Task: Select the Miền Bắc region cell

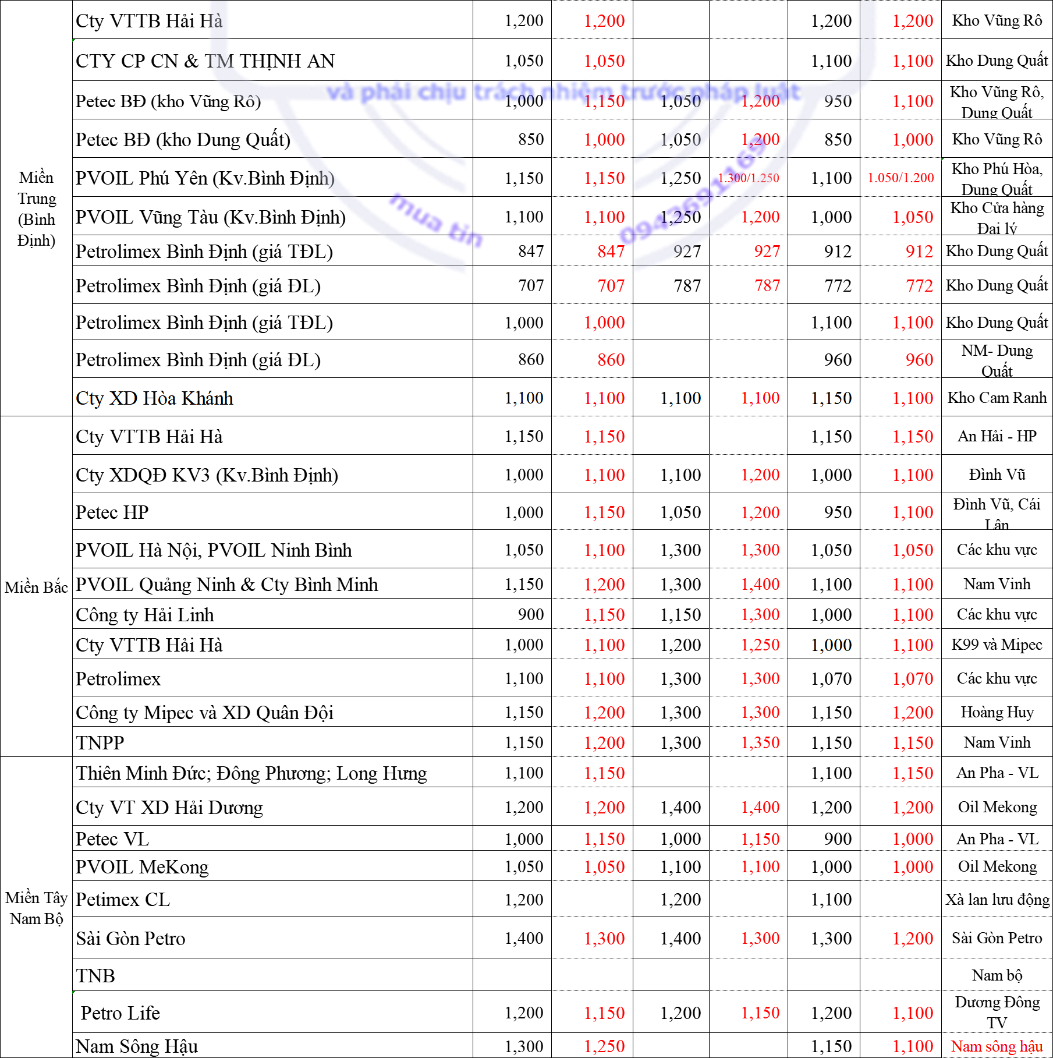Action: (x=36, y=587)
